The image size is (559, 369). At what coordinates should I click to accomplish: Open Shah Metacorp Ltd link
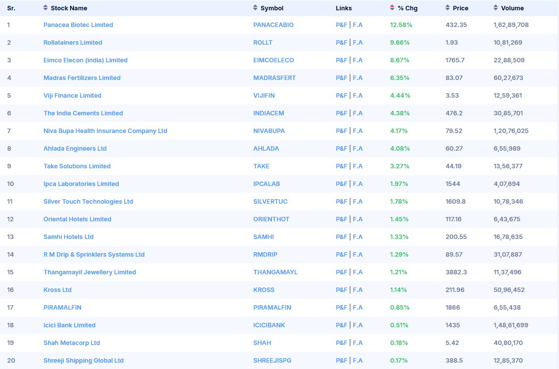tap(72, 343)
